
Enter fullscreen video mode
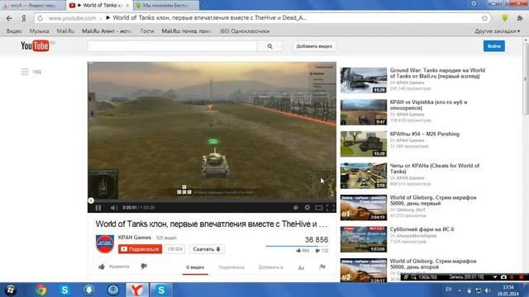(331, 208)
